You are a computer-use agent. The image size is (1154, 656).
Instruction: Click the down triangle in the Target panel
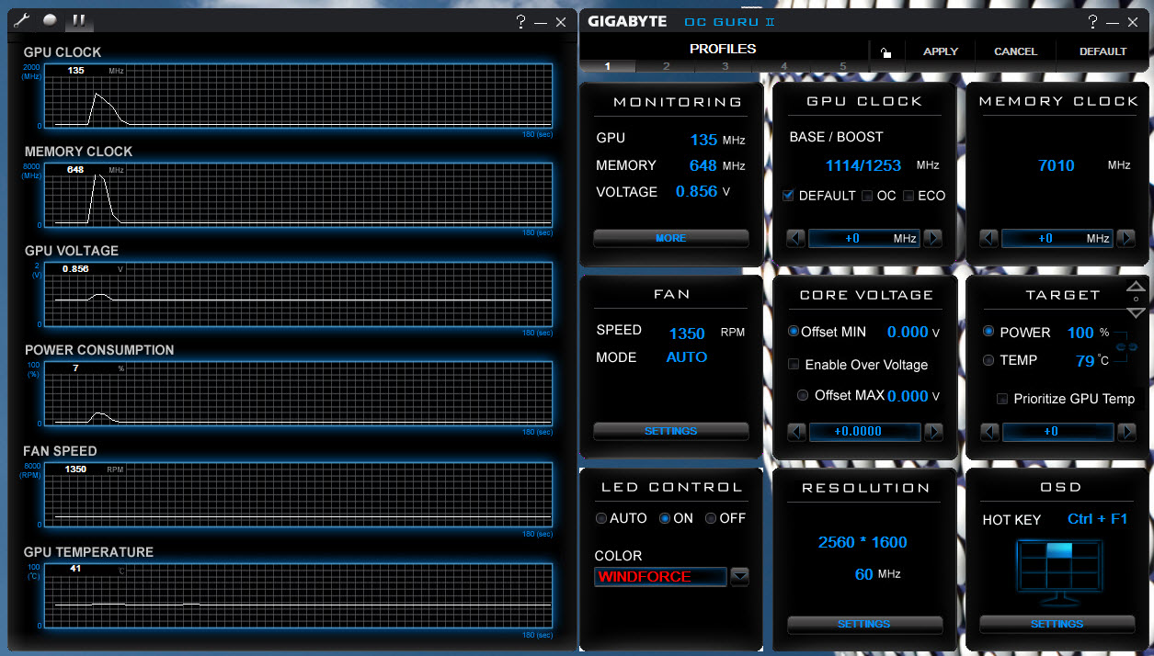point(1137,312)
